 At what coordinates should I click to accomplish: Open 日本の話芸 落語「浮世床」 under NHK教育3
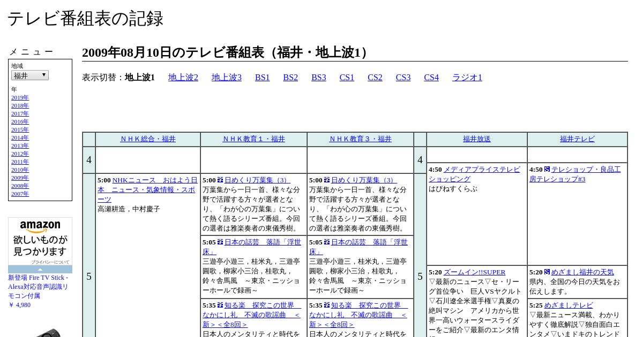coord(358,247)
